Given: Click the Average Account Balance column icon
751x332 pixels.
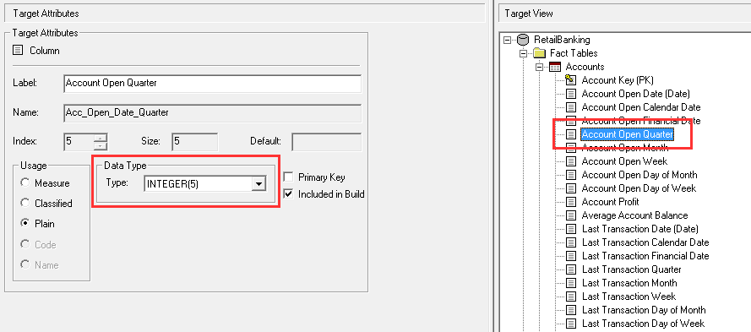Looking at the screenshot, I should click(x=571, y=215).
